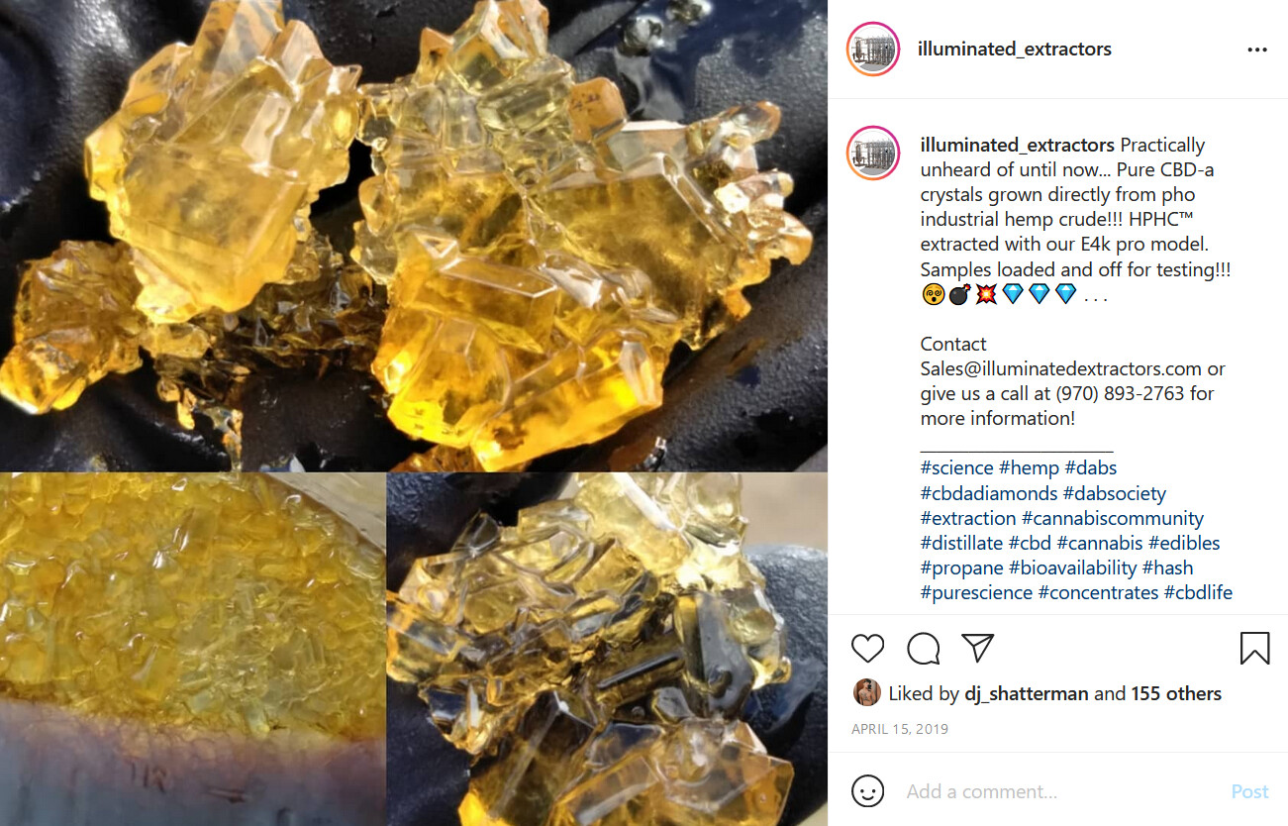Image resolution: width=1288 pixels, height=826 pixels.
Task: Open dj_shatterman profile link
Action: tap(1027, 693)
